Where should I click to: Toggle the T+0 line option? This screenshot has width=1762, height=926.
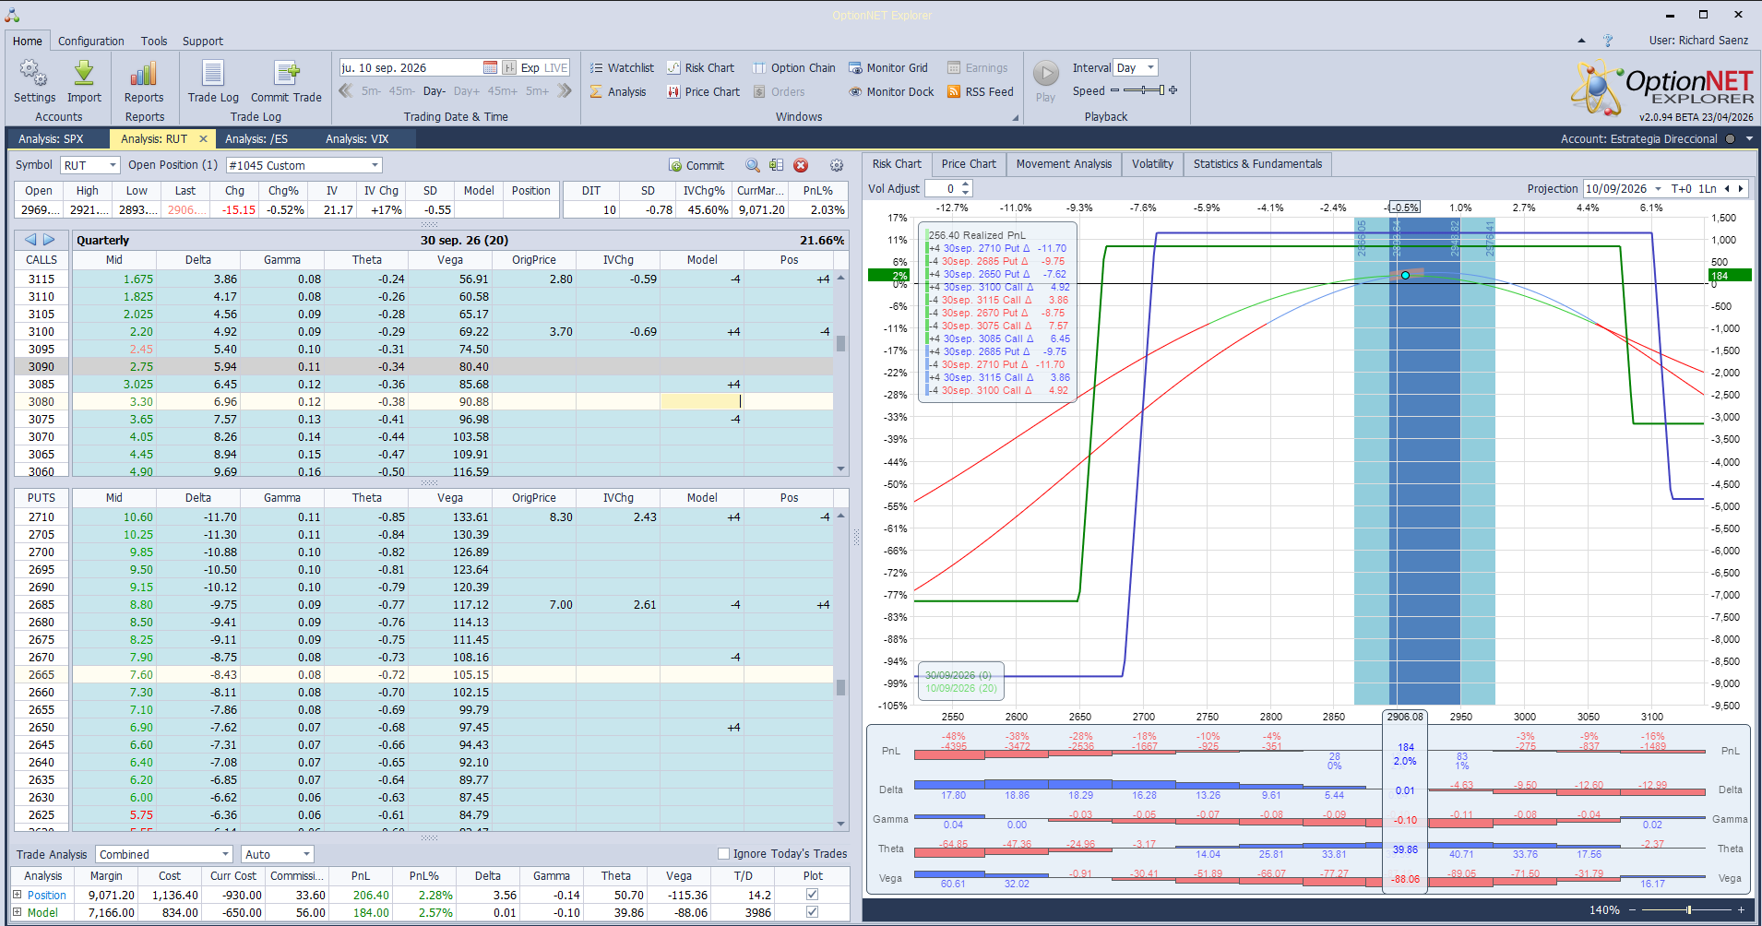coord(1682,189)
